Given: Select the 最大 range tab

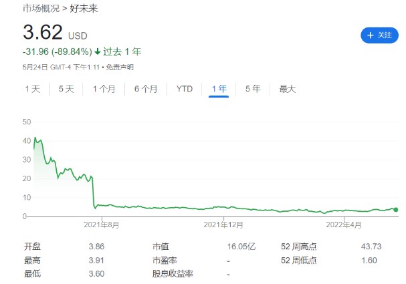Looking at the screenshot, I should [x=287, y=89].
